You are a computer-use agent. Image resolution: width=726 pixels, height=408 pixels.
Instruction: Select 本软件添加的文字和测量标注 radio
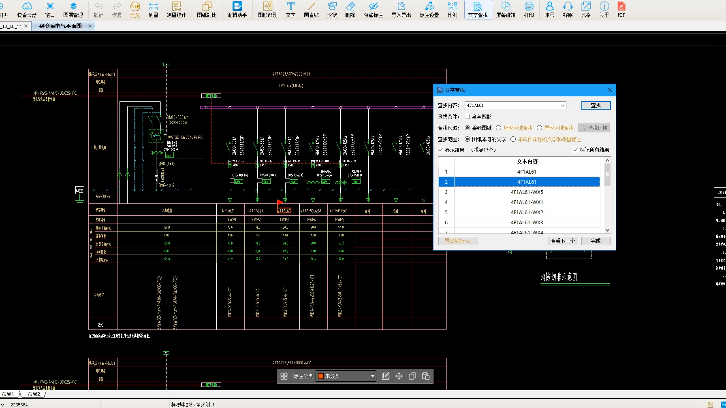coord(513,139)
